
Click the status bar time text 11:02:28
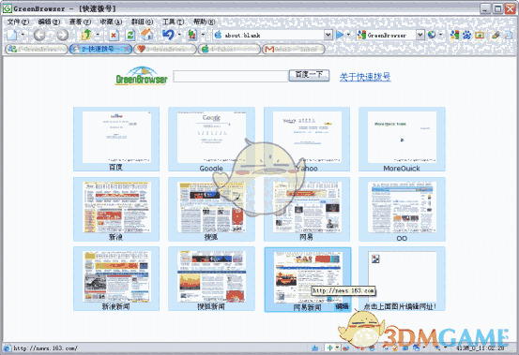[x=493, y=348]
